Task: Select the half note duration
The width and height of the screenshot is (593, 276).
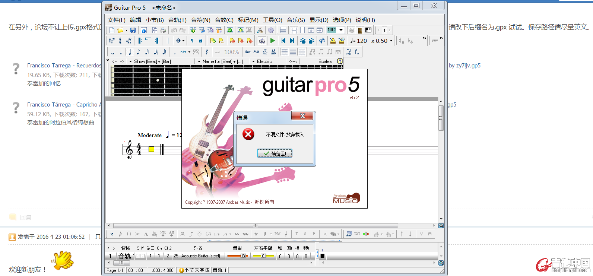Action: (x=121, y=52)
